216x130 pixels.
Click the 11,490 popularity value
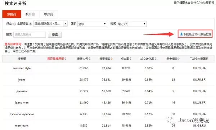pyautogui.click(x=84, y=103)
